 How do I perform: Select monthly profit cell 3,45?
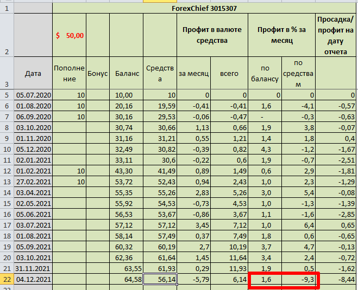(x=193, y=225)
